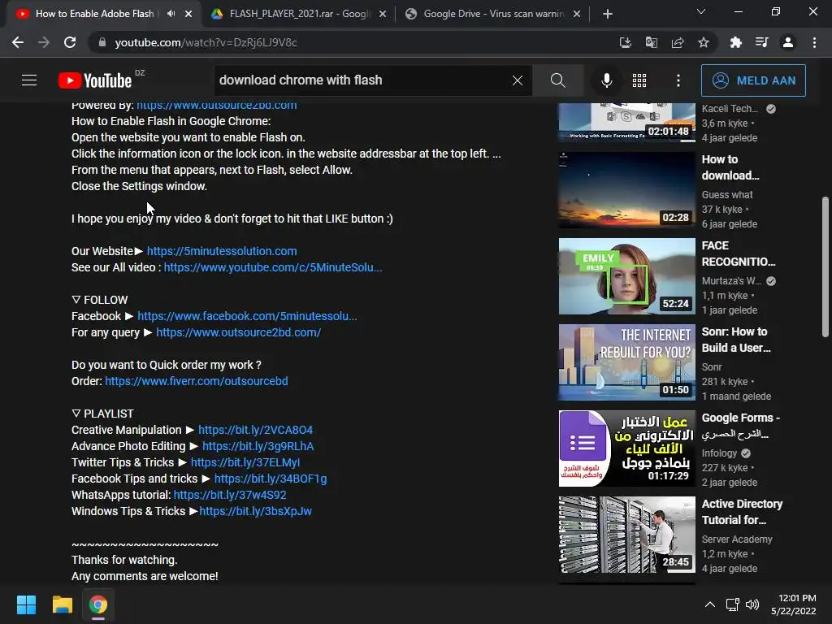Open the Chrome extensions puzzle icon
Viewport: 832px width, 624px height.
click(736, 42)
